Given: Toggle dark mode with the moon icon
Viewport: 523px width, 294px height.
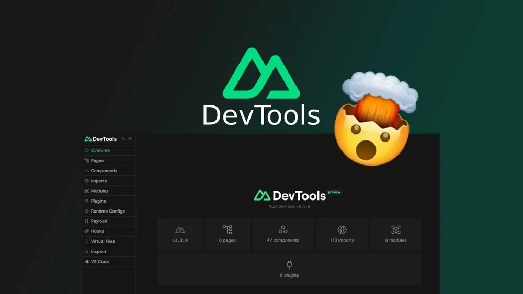Looking at the screenshot, I should 123,139.
